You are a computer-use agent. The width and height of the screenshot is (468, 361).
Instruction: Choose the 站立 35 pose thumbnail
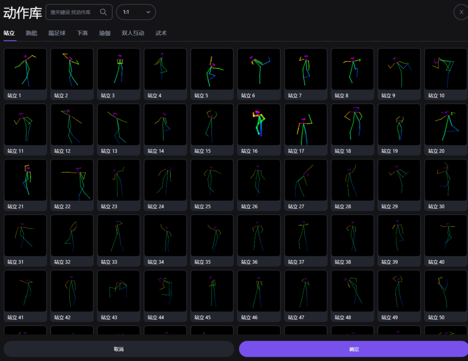pyautogui.click(x=212, y=235)
